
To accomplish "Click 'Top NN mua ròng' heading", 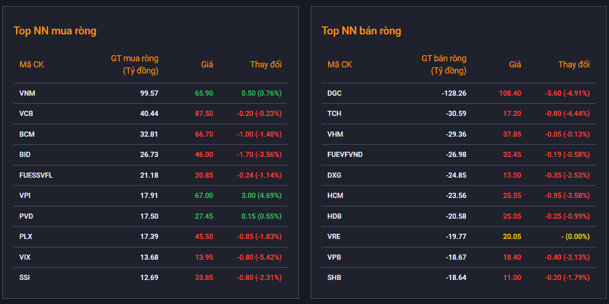I will pos(55,31).
